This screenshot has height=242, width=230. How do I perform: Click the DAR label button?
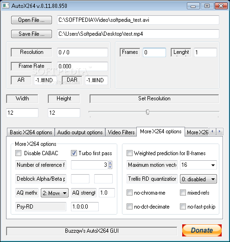tap(72, 80)
